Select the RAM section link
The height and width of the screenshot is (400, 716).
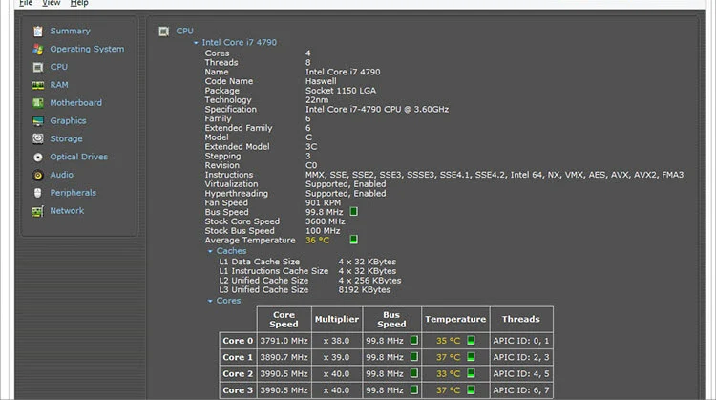point(59,85)
